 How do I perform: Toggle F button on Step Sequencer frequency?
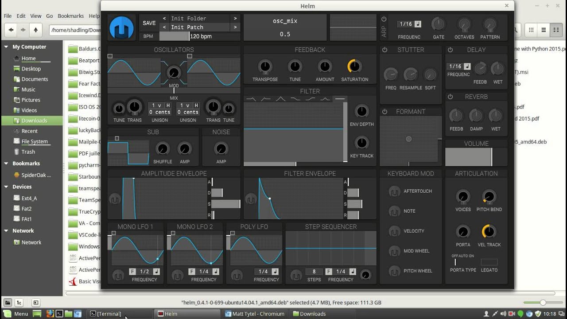pos(329,272)
